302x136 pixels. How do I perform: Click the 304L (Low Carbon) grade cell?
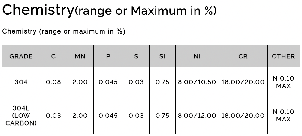tap(21, 116)
